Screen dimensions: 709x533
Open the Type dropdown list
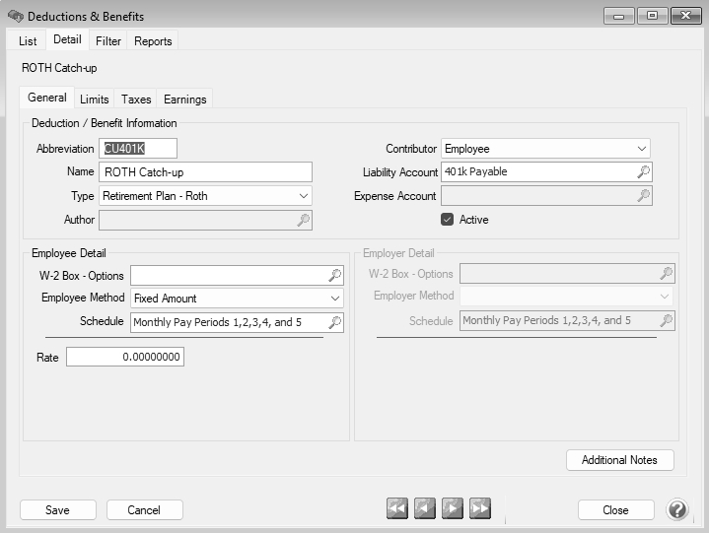point(303,196)
